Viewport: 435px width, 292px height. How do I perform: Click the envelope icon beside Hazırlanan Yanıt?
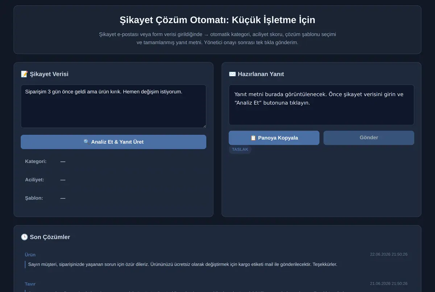pyautogui.click(x=232, y=74)
